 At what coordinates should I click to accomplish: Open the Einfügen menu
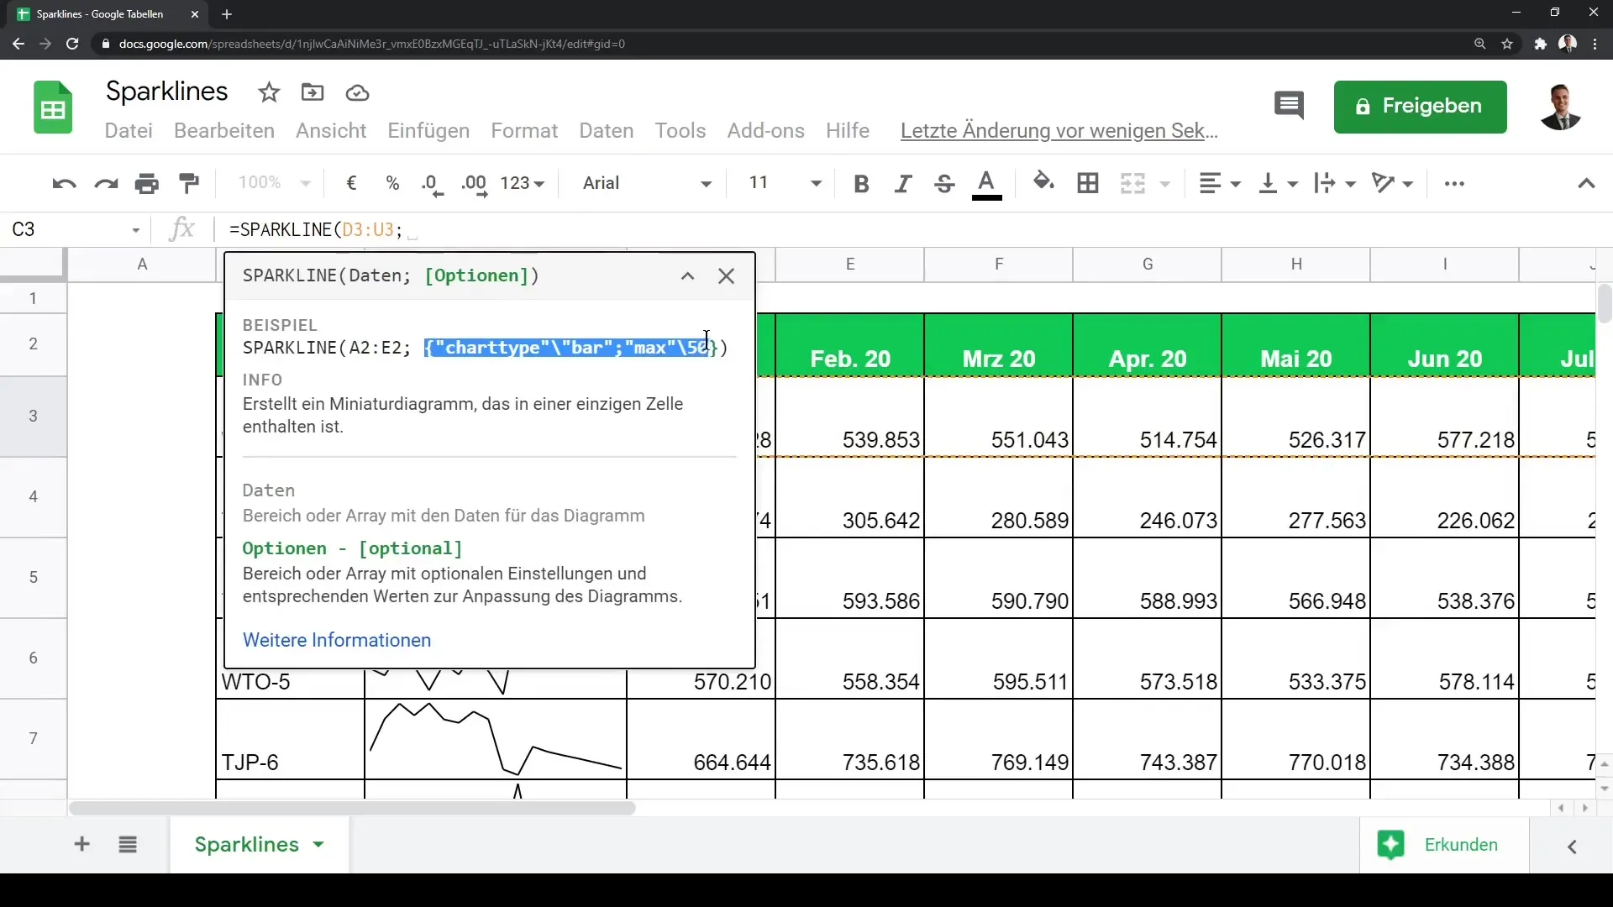(x=428, y=131)
